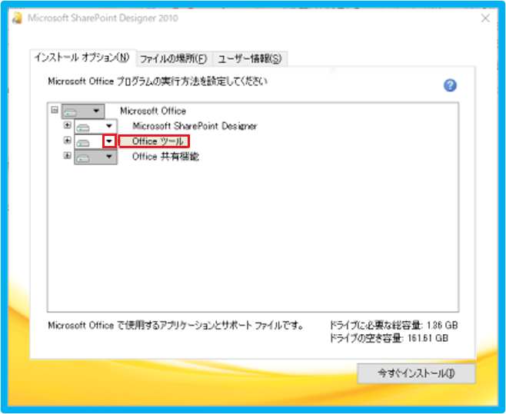Select the Microsoft Office tree label
The width and height of the screenshot is (506, 414).
click(x=153, y=111)
